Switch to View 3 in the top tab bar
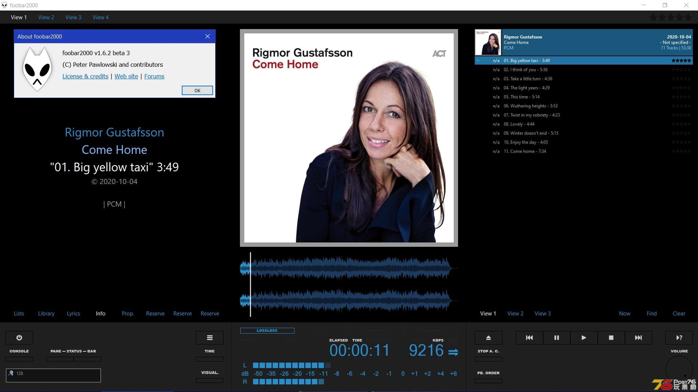Screen dimensions: 698x392 point(73,17)
